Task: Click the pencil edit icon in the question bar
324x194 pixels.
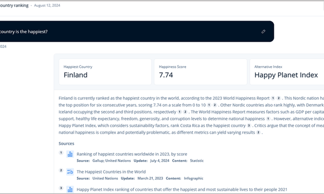Action: point(264,32)
